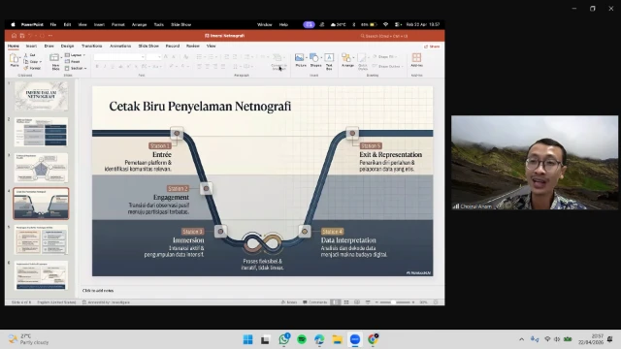Click Accessibility: Investigate in status bar
Image resolution: width=621 pixels, height=349 pixels.
(106, 302)
